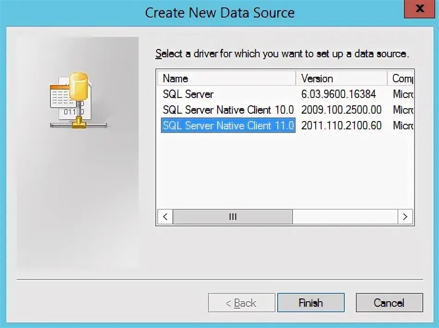Click version 2011.110.2100.60 cell
This screenshot has width=439, height=328.
341,125
